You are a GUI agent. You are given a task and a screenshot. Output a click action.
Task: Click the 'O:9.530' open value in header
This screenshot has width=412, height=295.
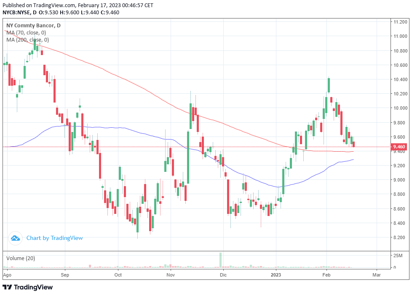tap(48, 12)
